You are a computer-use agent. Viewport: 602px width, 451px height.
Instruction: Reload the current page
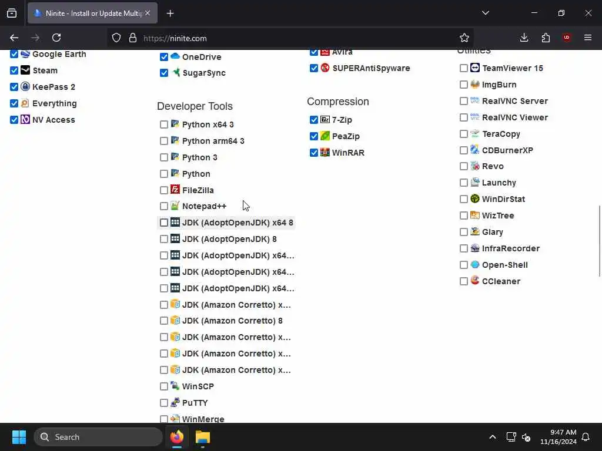tap(56, 38)
